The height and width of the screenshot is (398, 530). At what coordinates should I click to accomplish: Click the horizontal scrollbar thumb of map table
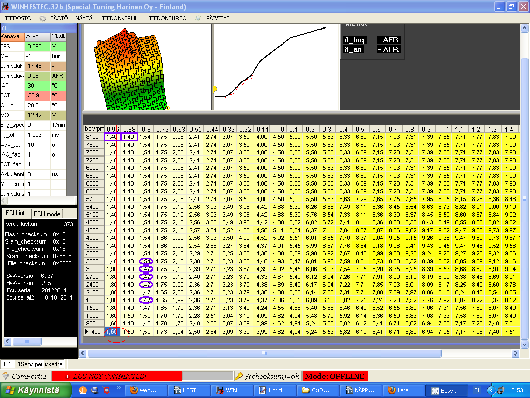click(264, 353)
